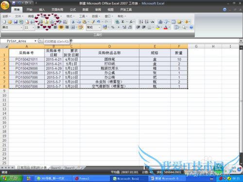Click the Zoom magnifier icon in toolbar

[x=184, y=27]
